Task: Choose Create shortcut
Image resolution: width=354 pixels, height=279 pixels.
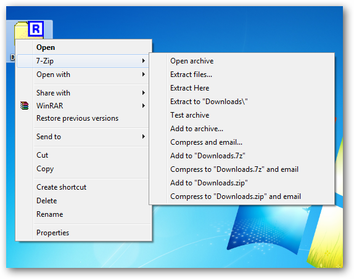Action: click(83, 187)
